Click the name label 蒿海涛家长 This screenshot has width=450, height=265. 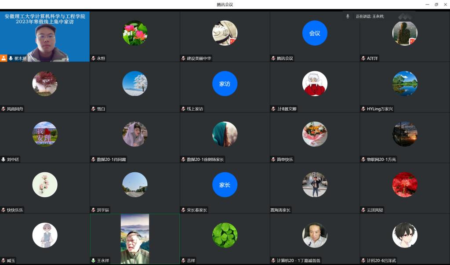coord(280,210)
